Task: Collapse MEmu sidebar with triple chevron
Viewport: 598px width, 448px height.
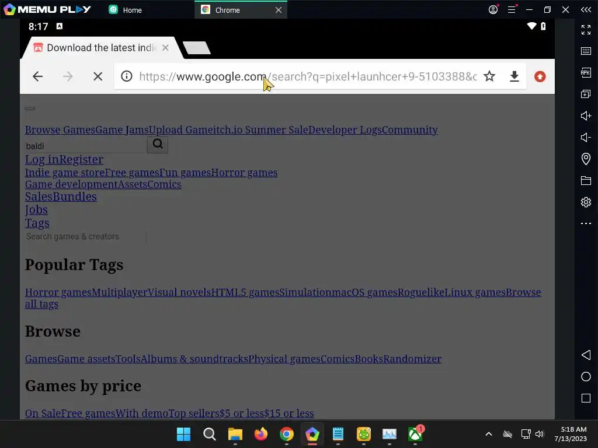Action: (586, 9)
